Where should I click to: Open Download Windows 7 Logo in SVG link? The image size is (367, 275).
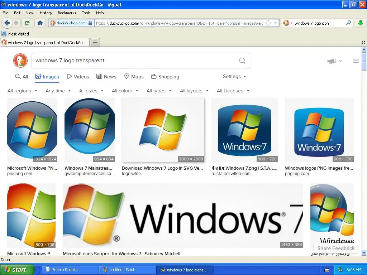[x=162, y=168]
